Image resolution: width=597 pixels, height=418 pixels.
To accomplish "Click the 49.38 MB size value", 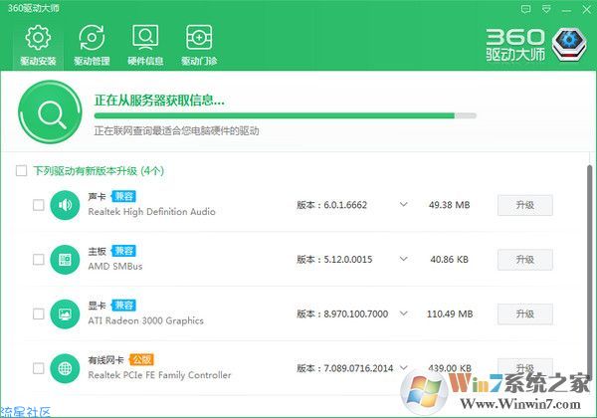I will [x=450, y=205].
